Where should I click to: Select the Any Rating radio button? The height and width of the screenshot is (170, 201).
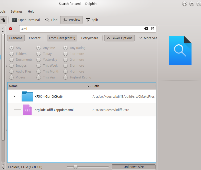(x=66, y=48)
